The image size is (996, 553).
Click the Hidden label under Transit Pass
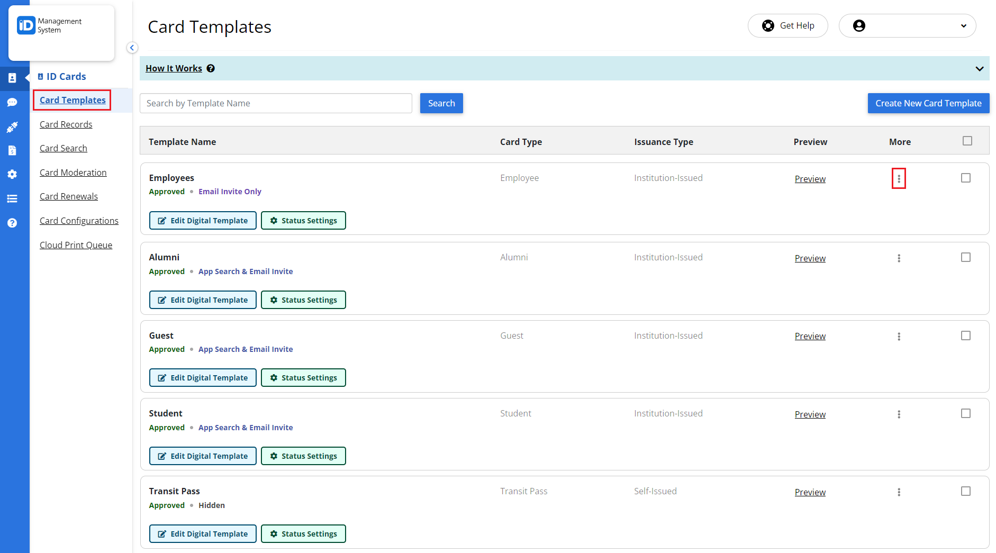(x=212, y=505)
